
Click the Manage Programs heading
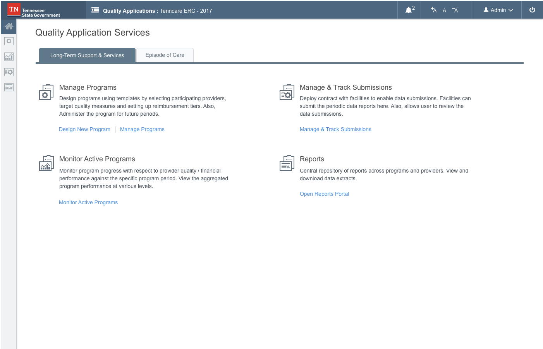pyautogui.click(x=88, y=87)
